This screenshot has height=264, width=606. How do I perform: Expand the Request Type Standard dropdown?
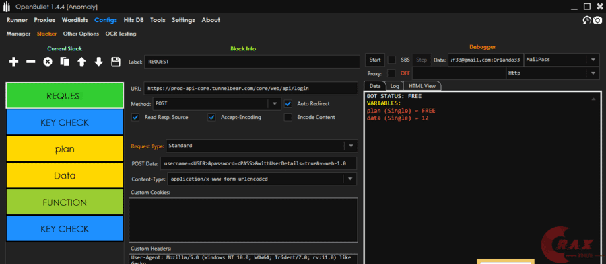(x=351, y=146)
